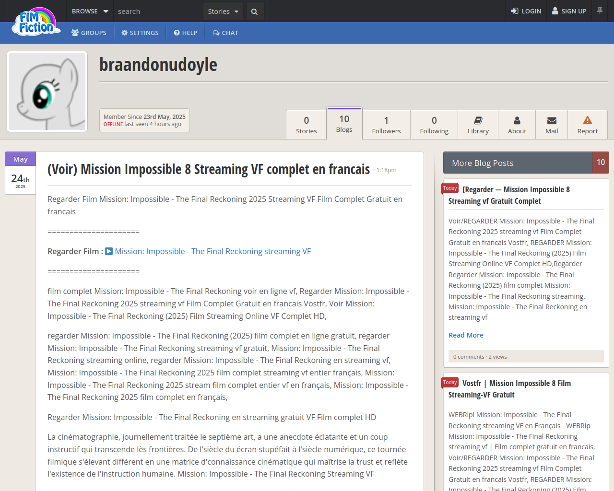Click the Login arrow icon
The image size is (614, 491).
514,11
